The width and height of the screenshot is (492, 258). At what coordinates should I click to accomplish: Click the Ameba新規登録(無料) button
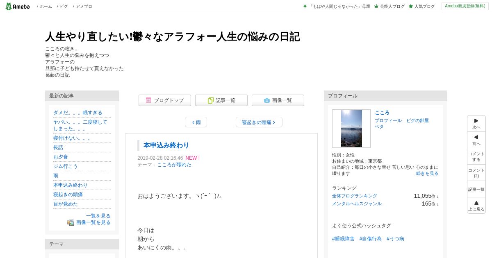465,6
